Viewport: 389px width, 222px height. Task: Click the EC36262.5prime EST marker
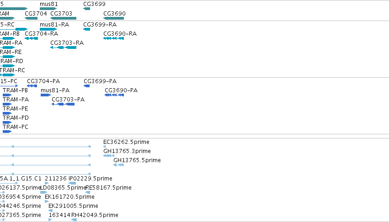tap(104, 147)
